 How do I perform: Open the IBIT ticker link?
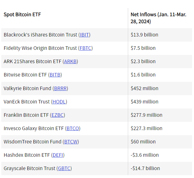[85, 35]
